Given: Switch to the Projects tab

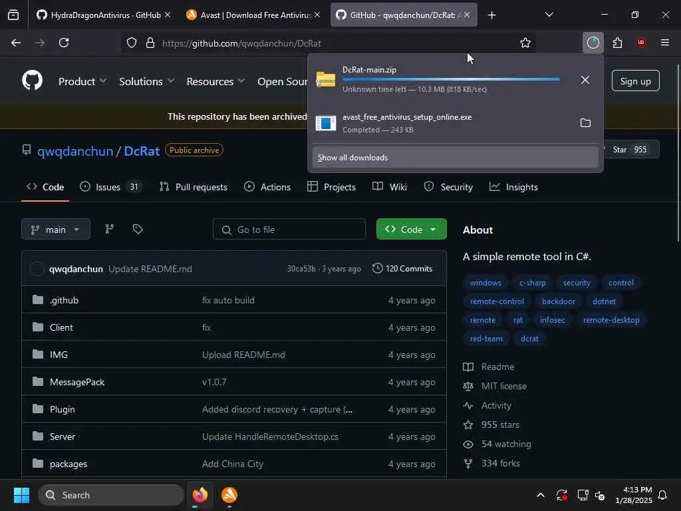Looking at the screenshot, I should click(331, 187).
